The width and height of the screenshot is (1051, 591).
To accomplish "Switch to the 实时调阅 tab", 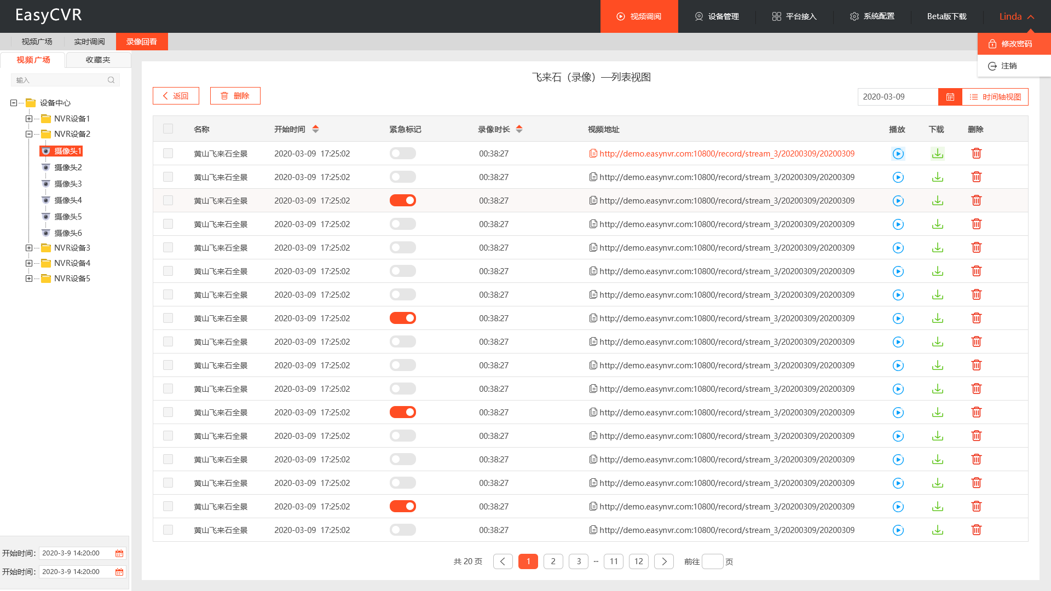I will [89, 42].
